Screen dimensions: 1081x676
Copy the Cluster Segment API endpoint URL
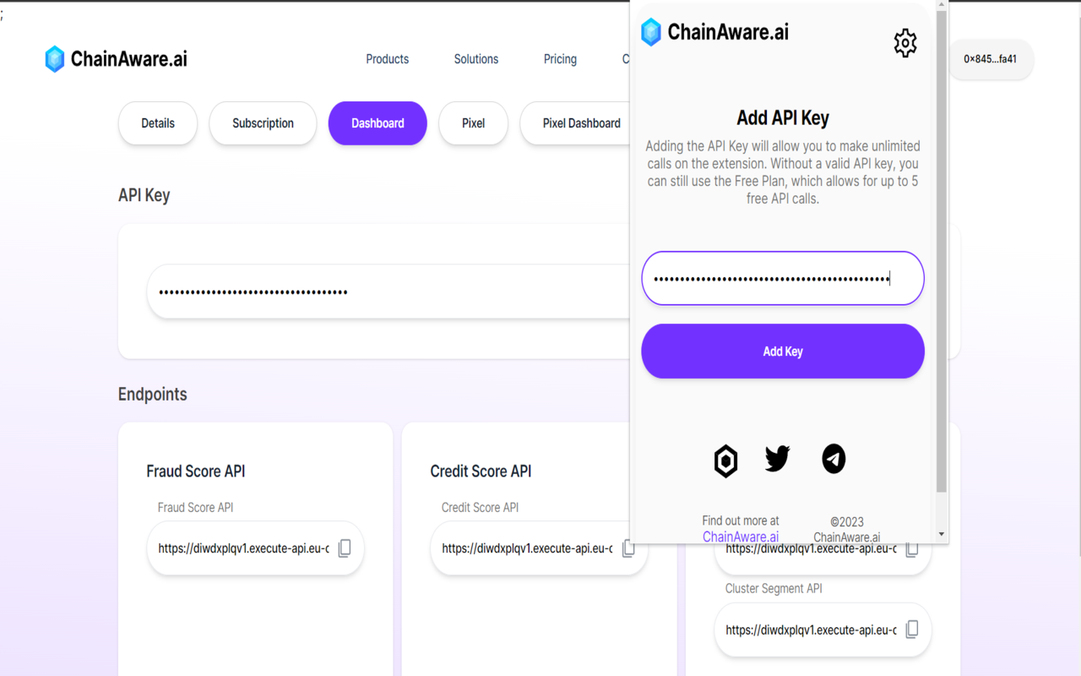coord(912,630)
